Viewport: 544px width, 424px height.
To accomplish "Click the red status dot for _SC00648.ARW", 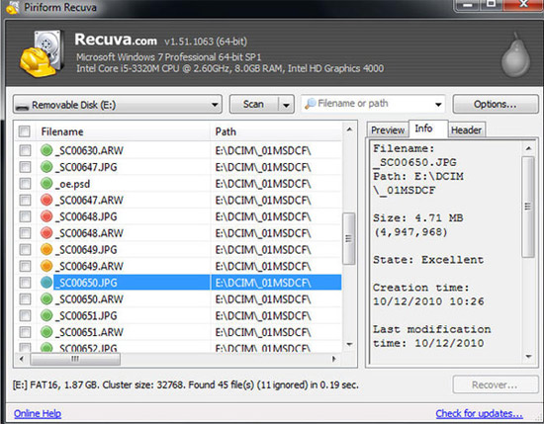I will tap(46, 233).
